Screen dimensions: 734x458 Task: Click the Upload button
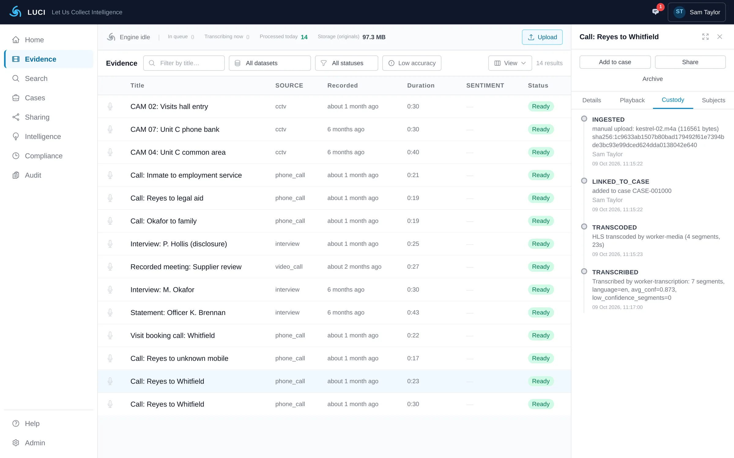point(542,37)
